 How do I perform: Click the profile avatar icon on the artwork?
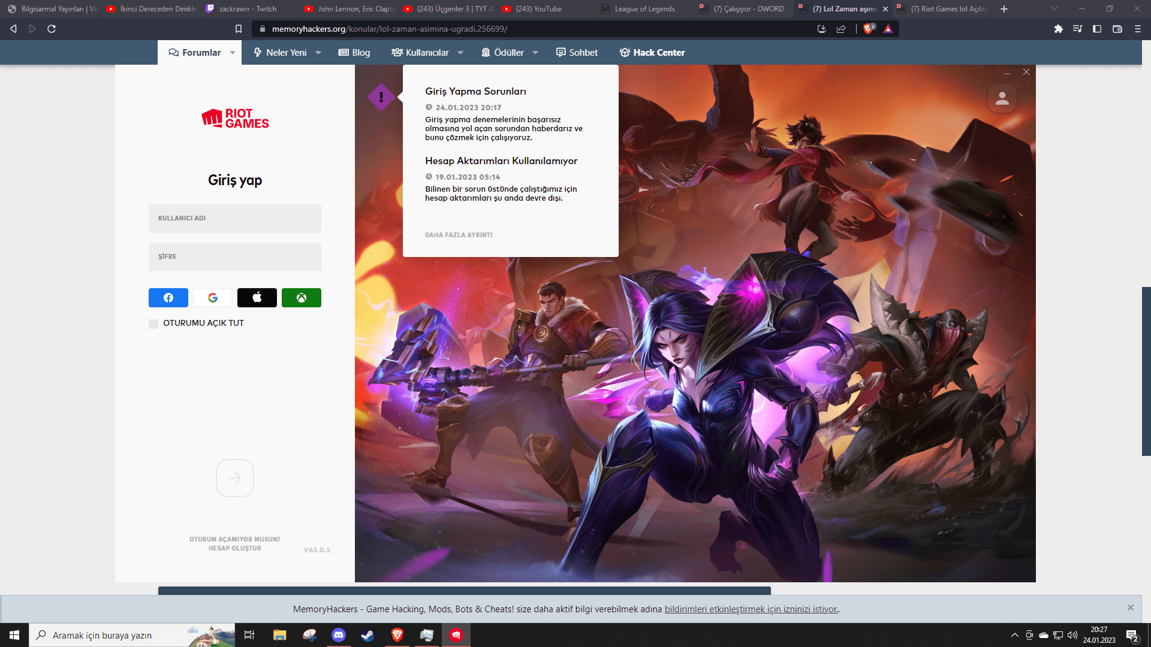[1002, 98]
